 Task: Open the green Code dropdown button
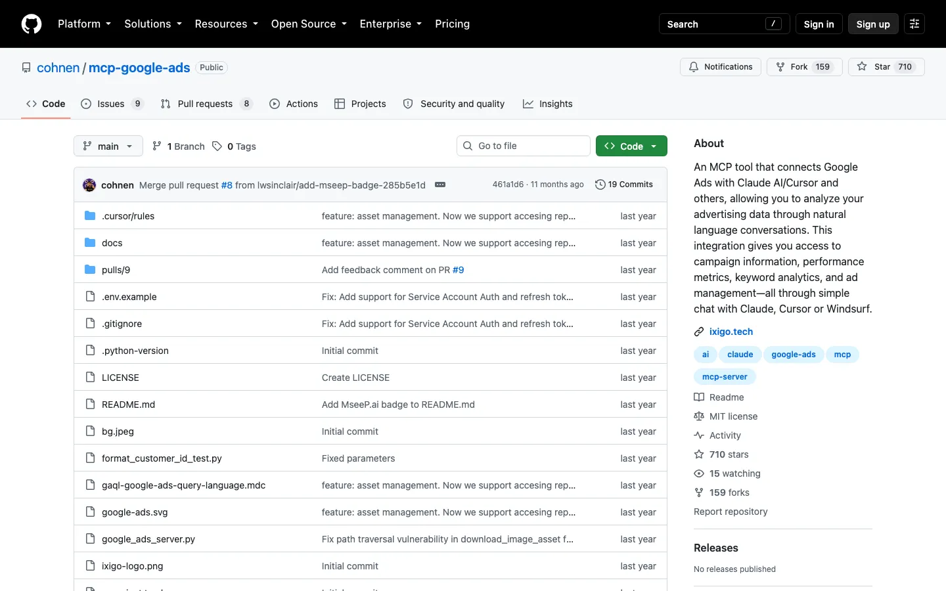pos(631,146)
